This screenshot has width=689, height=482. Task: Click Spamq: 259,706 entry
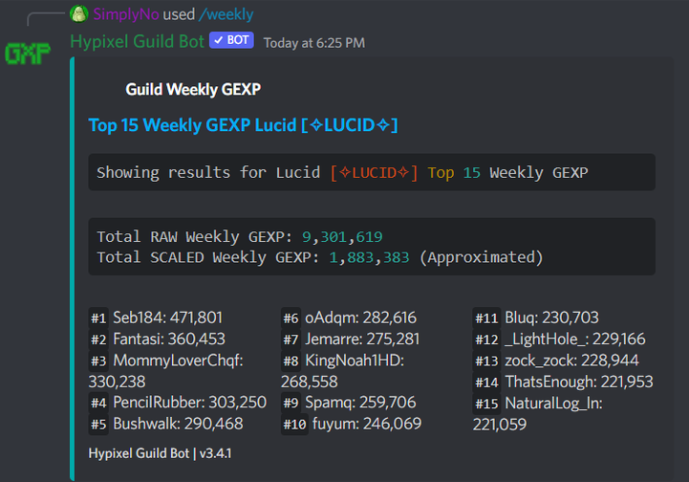click(x=360, y=403)
